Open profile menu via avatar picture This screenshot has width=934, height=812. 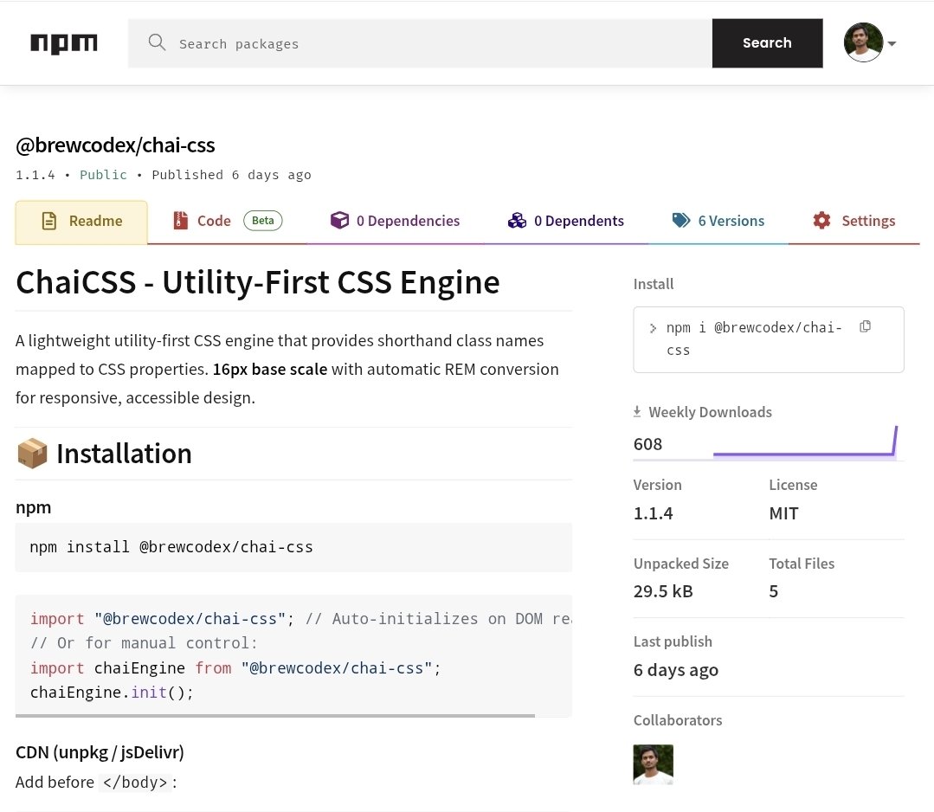click(863, 42)
